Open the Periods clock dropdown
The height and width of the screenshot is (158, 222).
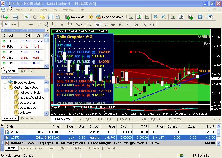[x=201, y=17]
